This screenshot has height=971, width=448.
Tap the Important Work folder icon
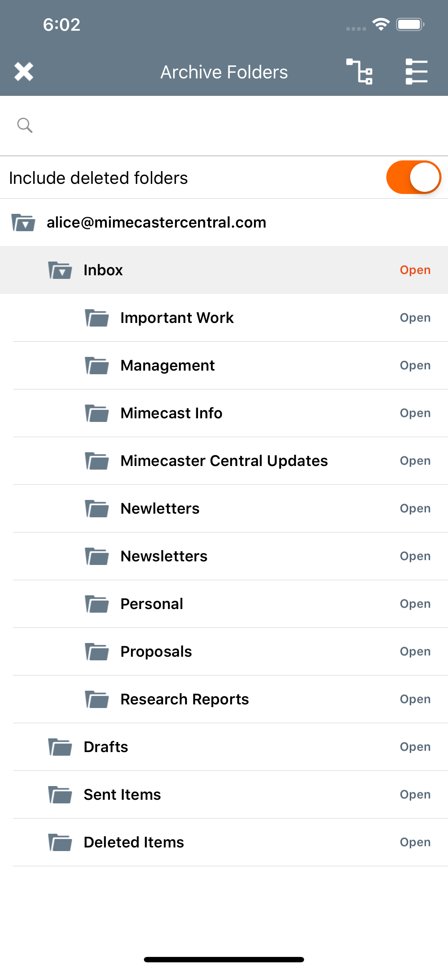[x=97, y=318]
